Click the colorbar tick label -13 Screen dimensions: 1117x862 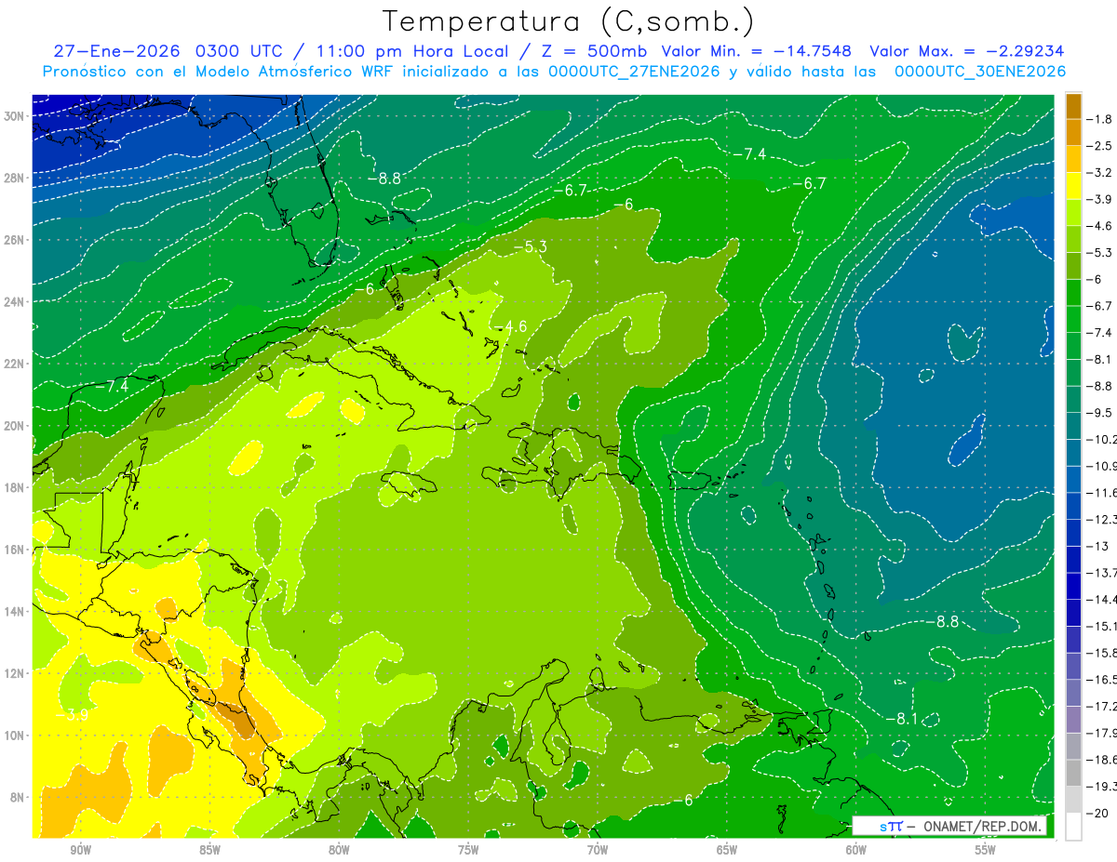(x=1098, y=547)
